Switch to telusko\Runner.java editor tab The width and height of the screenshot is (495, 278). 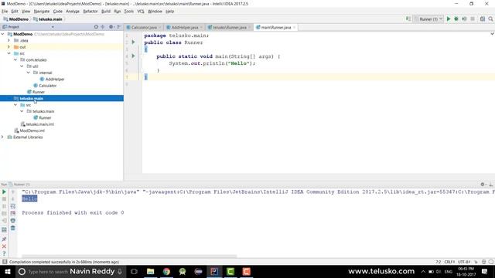tap(229, 28)
